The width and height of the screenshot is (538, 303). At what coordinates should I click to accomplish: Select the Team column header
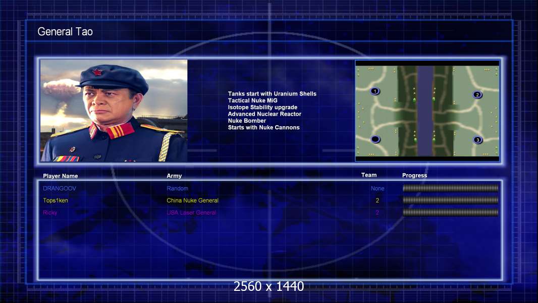point(369,175)
